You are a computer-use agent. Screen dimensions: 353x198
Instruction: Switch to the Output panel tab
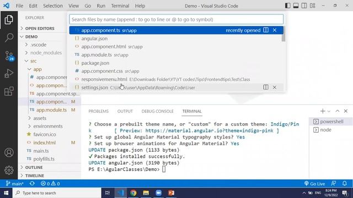[125, 111]
